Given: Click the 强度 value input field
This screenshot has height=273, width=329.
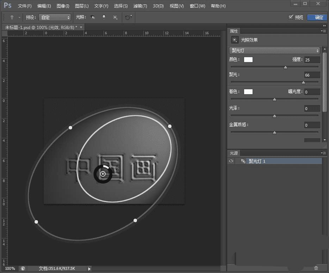Looking at the screenshot, I should pyautogui.click(x=312, y=60).
